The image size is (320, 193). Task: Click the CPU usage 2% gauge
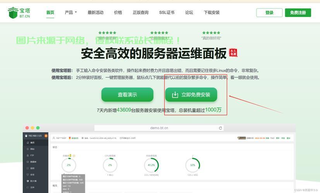coord(110,165)
